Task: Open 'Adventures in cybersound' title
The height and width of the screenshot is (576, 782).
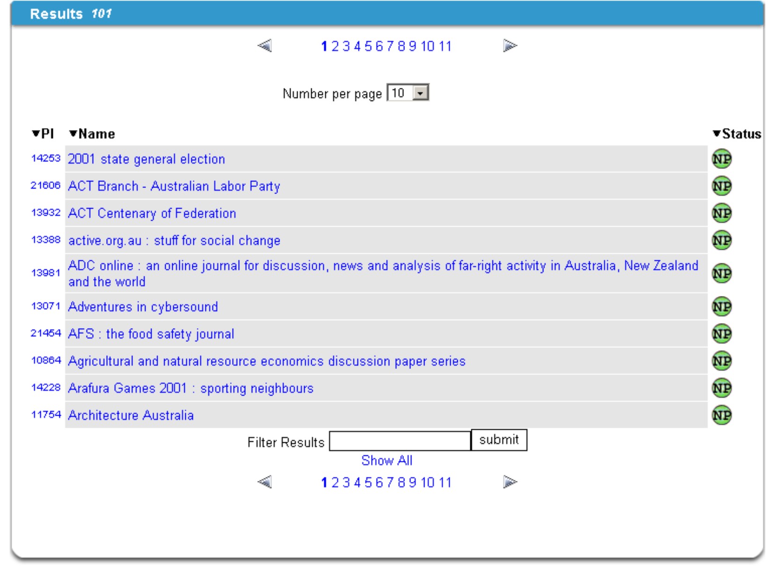Action: (143, 307)
